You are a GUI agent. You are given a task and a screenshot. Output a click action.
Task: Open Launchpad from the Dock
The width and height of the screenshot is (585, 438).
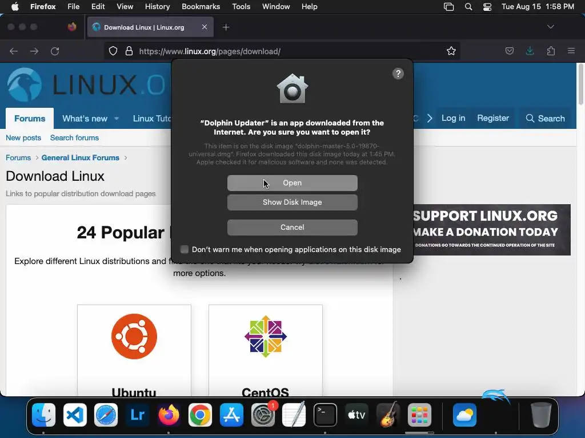[x=419, y=415]
